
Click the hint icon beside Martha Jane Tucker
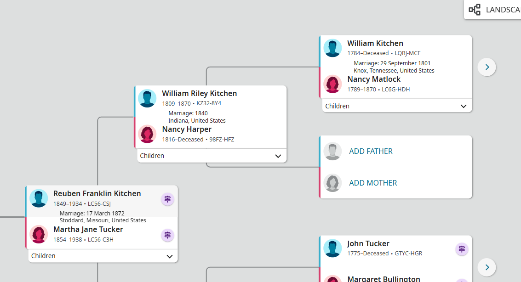pyautogui.click(x=167, y=235)
